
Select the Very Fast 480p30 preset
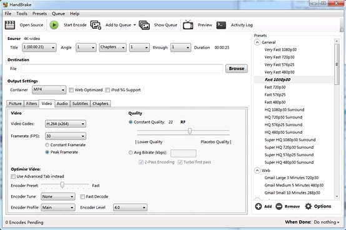pos(279,72)
